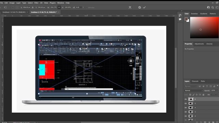Close the Untitled-2 document tab
The width and height of the screenshot is (219, 123).
pyautogui.click(x=59, y=12)
